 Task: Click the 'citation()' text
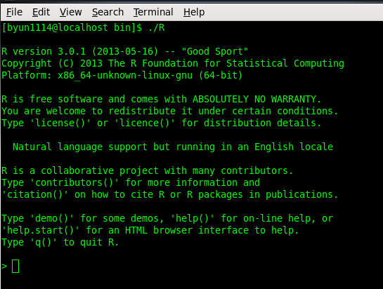point(34,194)
